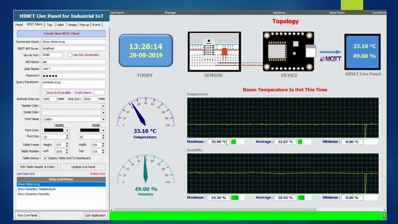
Task: Click green indicator beside humidity Maximum
Action: coord(235,198)
